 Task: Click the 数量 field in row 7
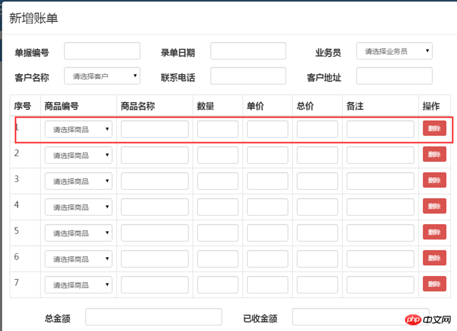[x=218, y=285]
